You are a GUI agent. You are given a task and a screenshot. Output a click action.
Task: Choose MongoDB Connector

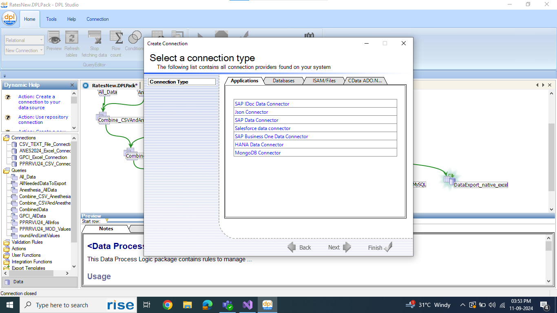click(315, 153)
